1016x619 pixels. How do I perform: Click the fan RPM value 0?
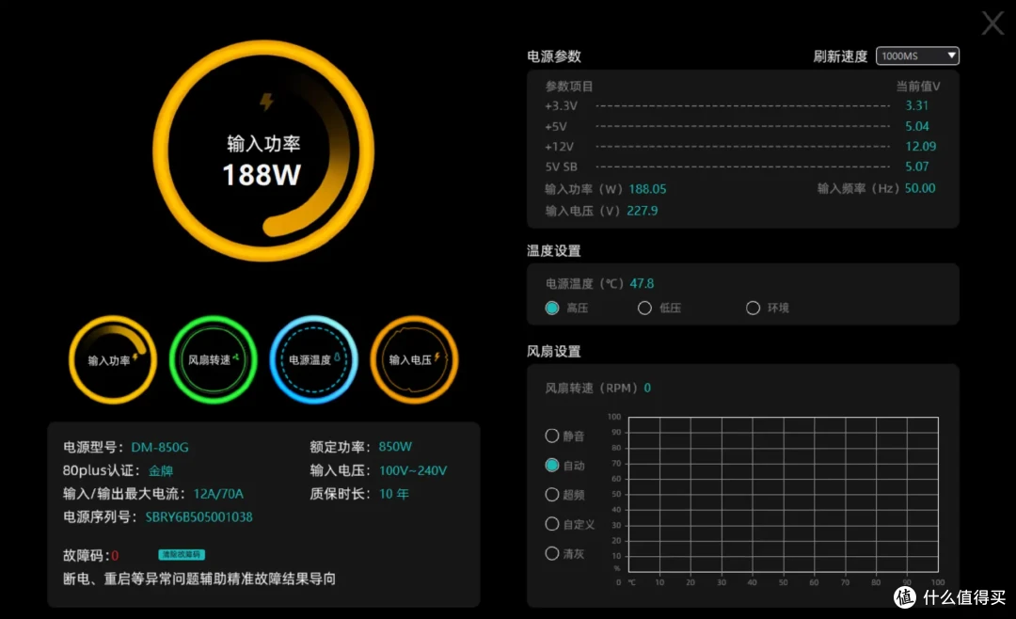point(647,388)
